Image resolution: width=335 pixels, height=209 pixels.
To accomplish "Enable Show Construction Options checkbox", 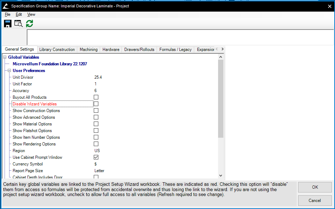I will click(x=96, y=111).
